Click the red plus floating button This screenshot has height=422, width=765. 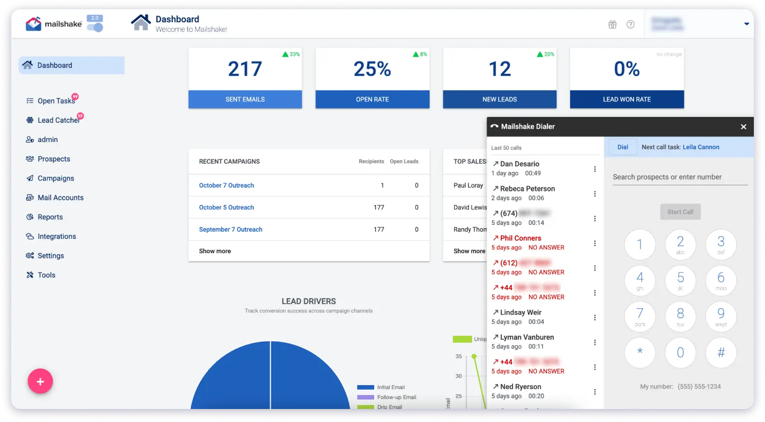point(40,381)
